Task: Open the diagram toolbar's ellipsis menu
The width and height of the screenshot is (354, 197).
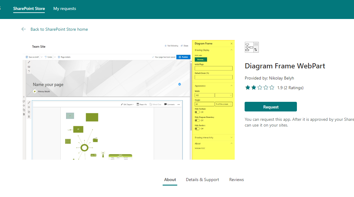Action: coord(179,105)
